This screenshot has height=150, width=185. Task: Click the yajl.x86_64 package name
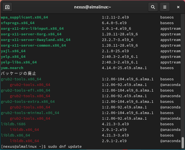(x=13, y=51)
